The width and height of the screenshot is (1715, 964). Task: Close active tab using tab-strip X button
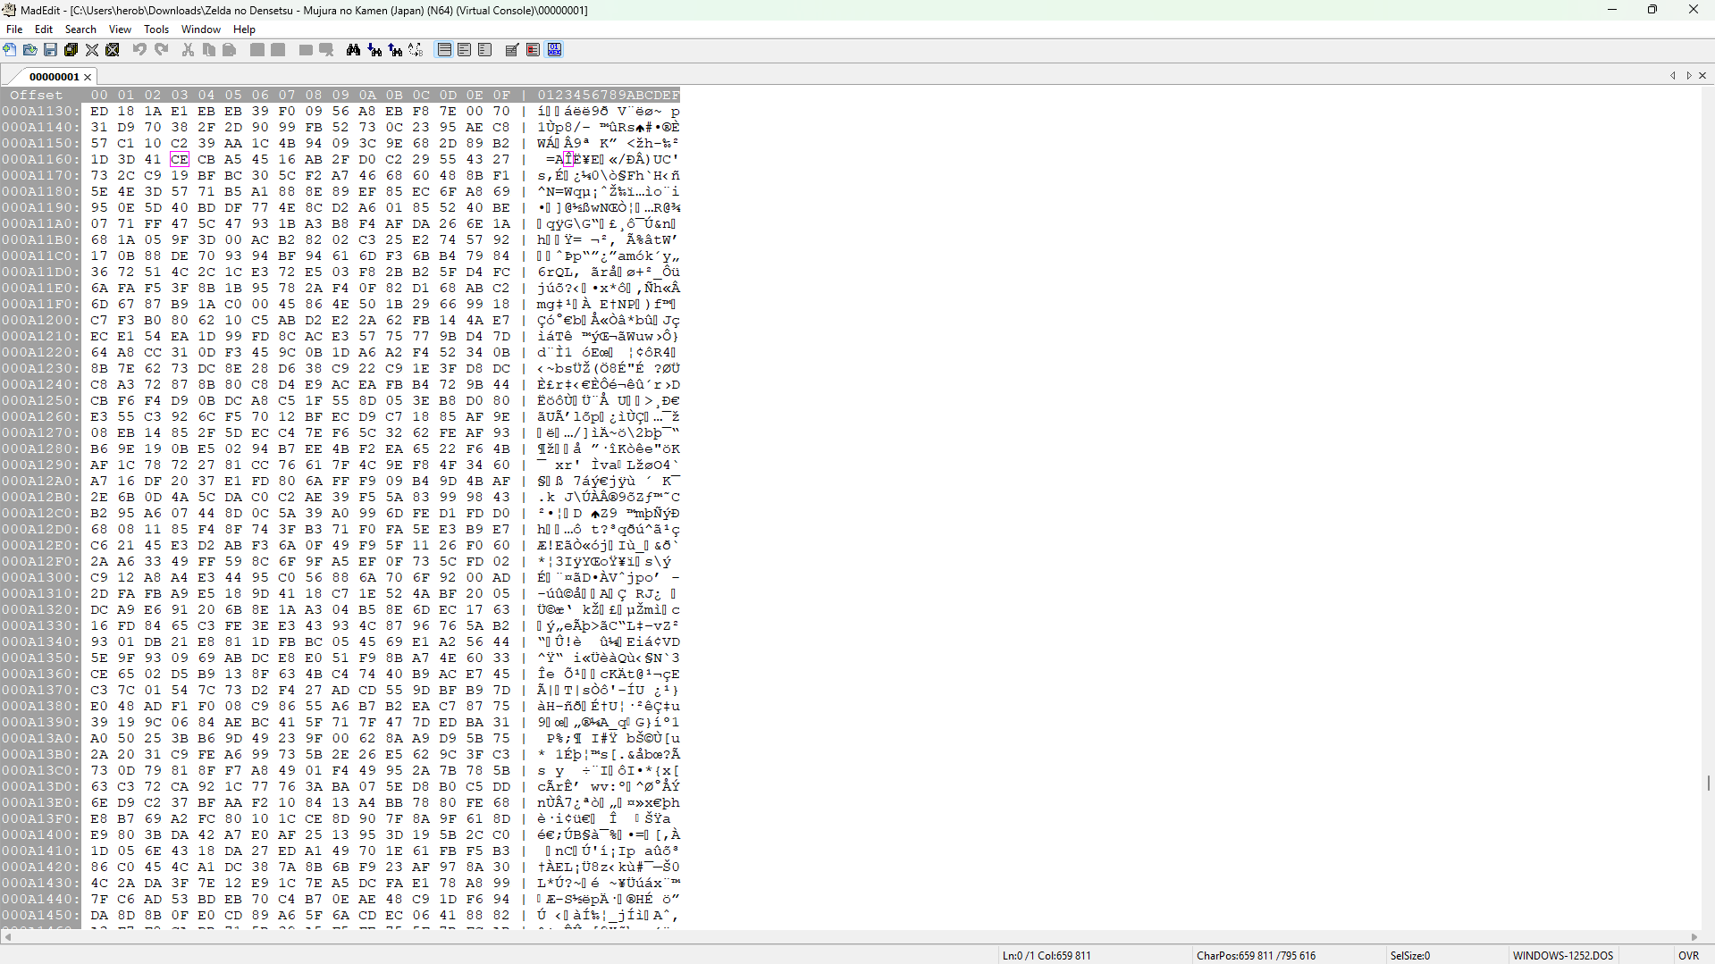pos(1702,76)
